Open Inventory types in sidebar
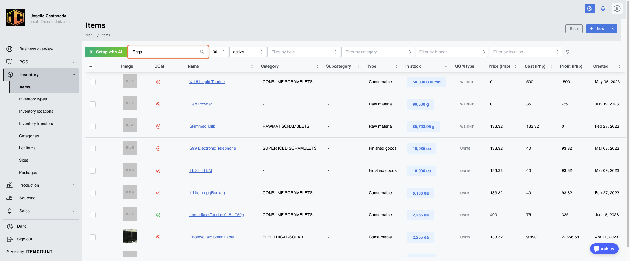Viewport: 630px width, 261px height. (x=33, y=99)
